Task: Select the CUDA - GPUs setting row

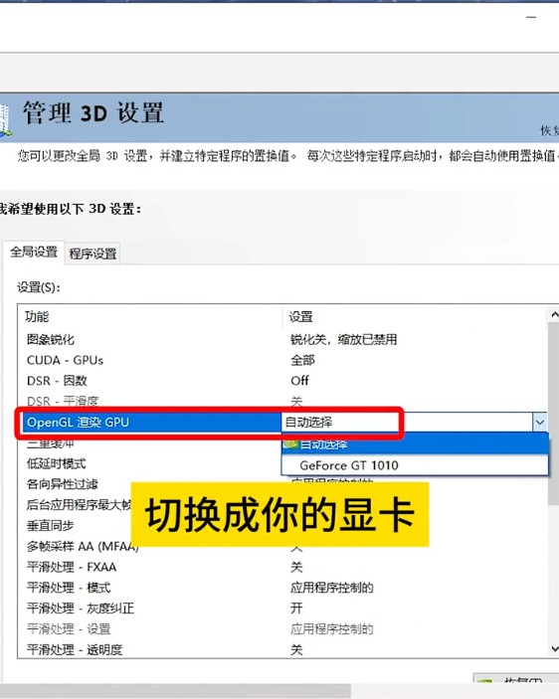Action: [281, 360]
